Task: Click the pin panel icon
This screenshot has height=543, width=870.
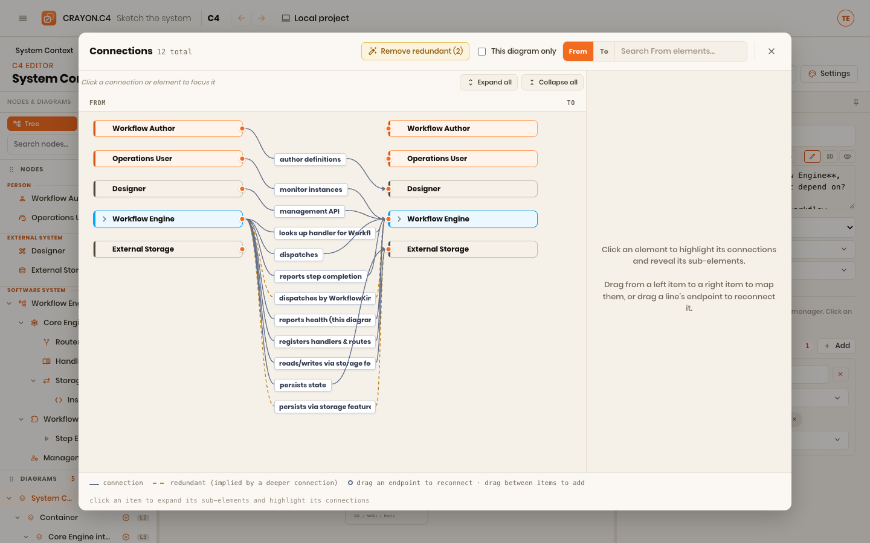Action: tap(855, 103)
